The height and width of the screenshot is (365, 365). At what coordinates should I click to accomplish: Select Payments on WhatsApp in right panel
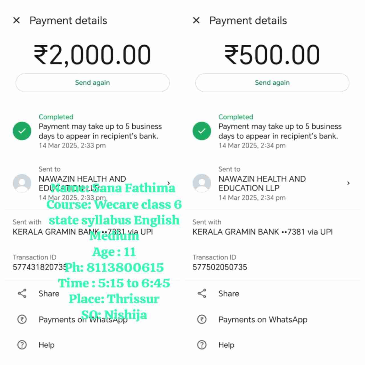tap(263, 320)
